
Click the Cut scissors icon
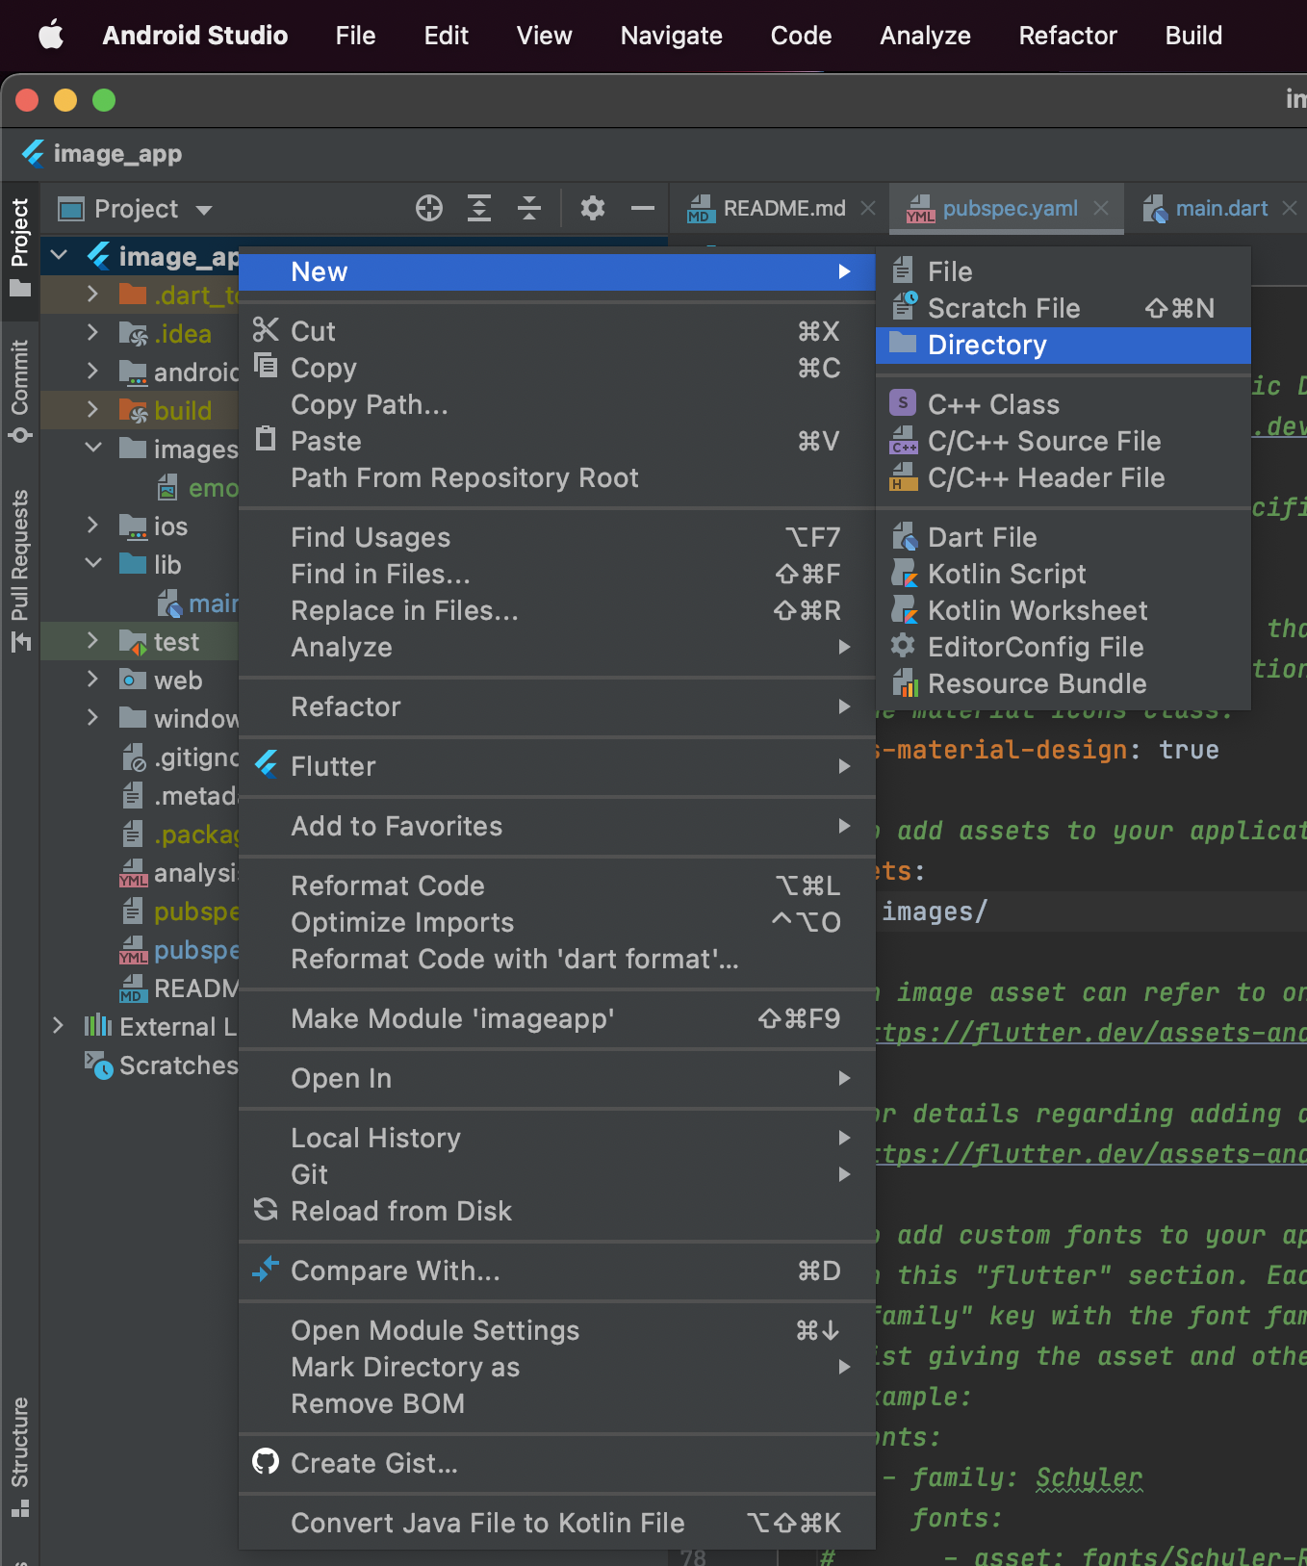point(266,330)
